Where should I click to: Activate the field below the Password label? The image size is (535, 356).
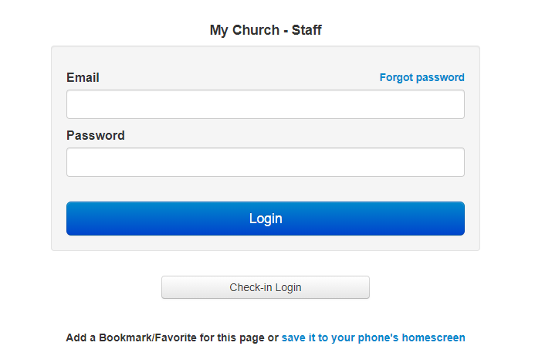265,162
